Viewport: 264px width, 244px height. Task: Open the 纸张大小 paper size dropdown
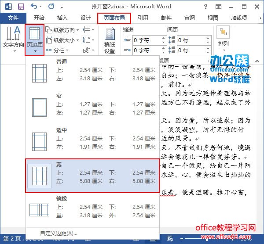[x=62, y=40]
